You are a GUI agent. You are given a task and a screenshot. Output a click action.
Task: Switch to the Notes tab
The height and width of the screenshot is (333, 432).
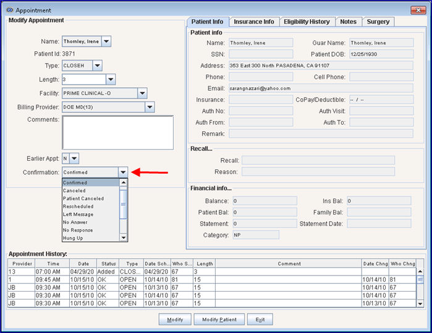348,22
